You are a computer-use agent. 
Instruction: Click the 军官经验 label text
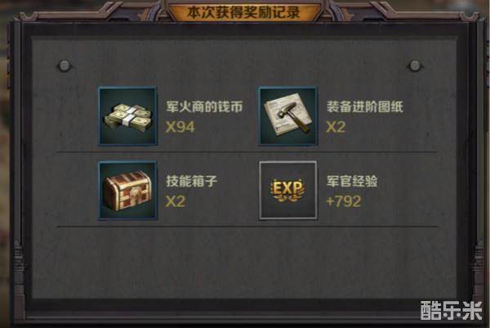(x=352, y=181)
